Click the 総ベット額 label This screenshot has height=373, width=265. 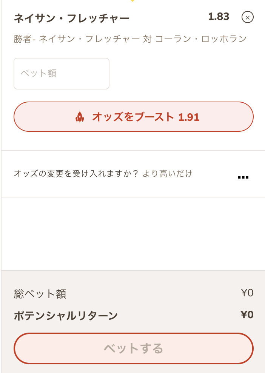tap(40, 294)
